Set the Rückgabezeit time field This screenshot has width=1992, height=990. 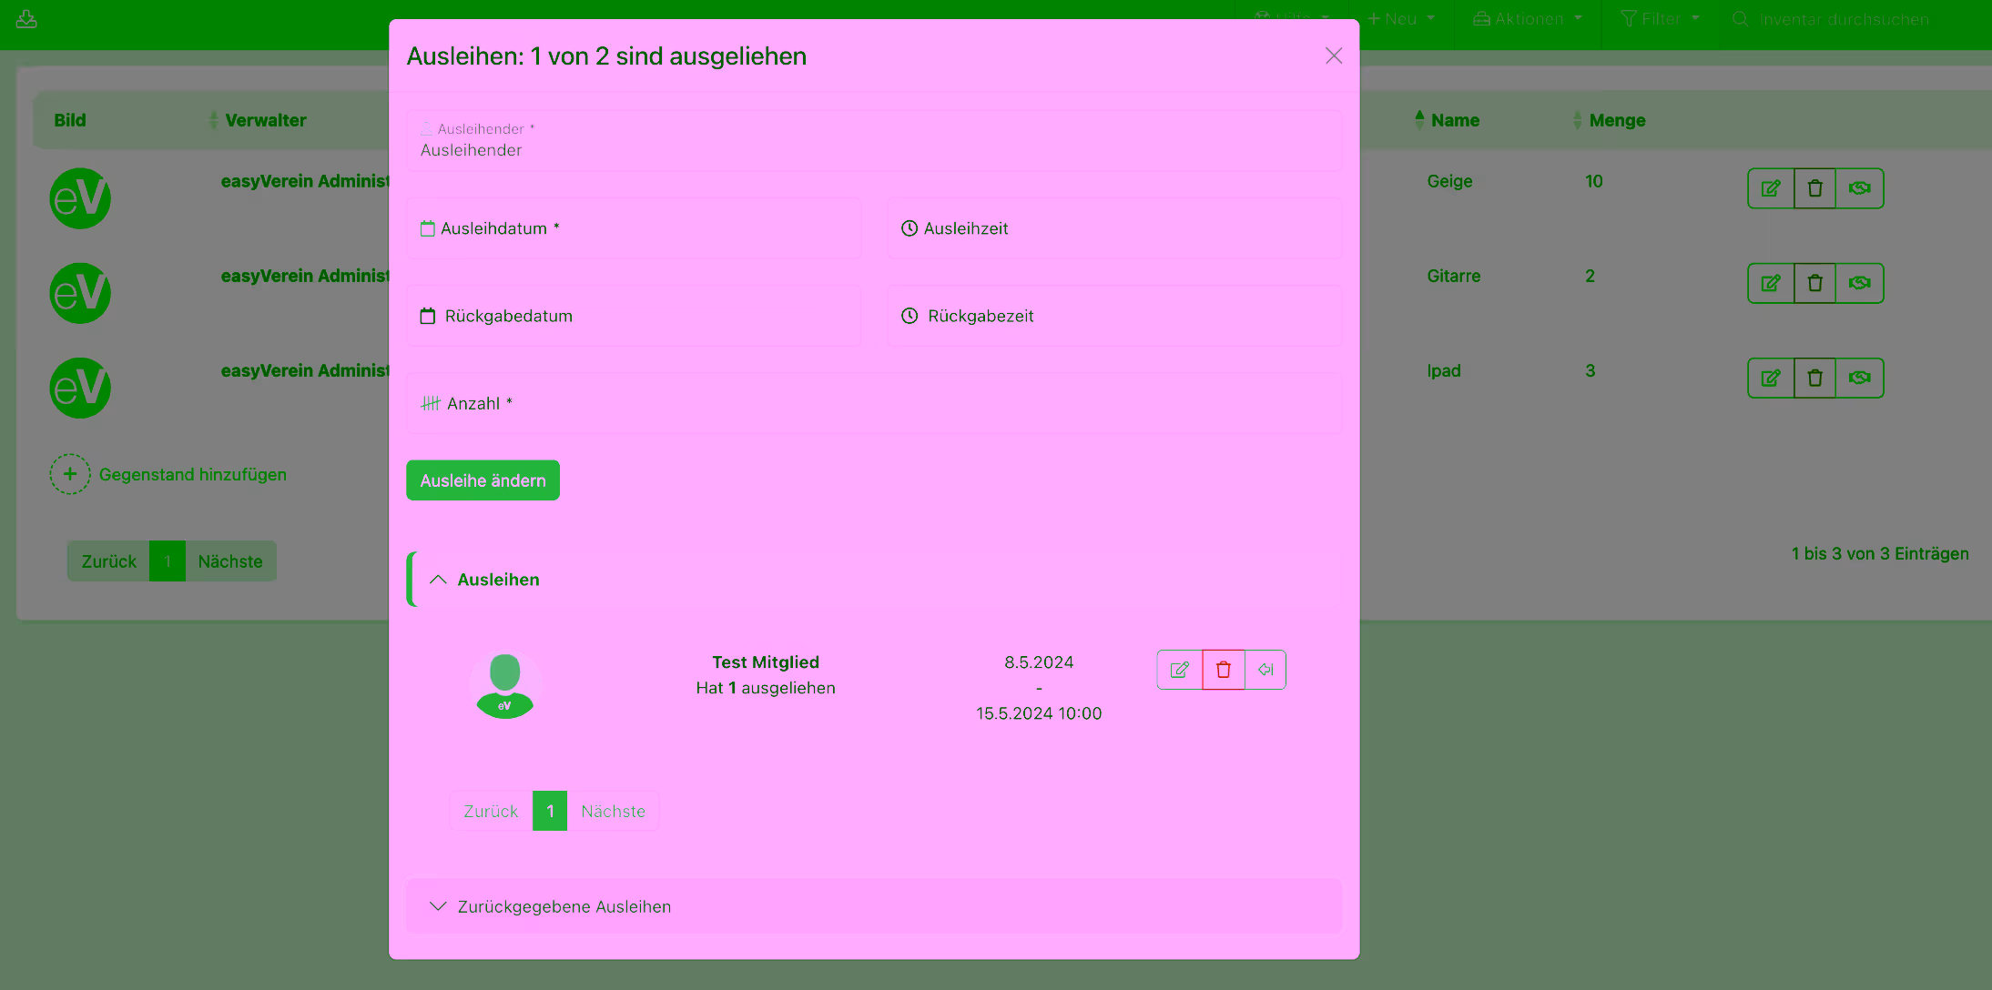click(1114, 316)
